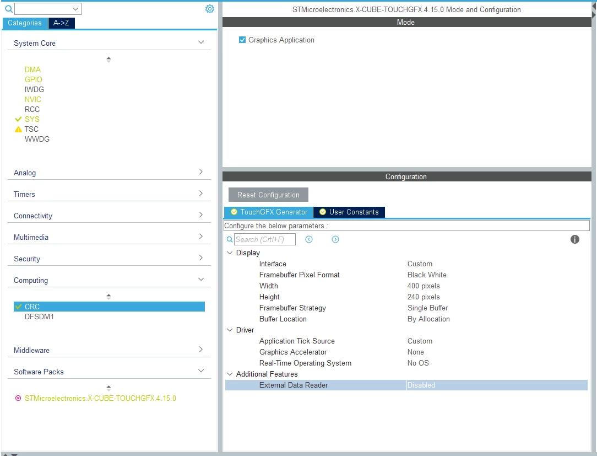The image size is (597, 456).
Task: Select SYS peripheral entry
Action: pyautogui.click(x=32, y=119)
